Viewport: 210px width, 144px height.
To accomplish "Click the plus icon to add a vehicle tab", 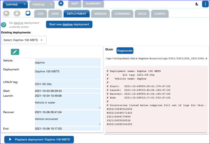I will click(61, 4).
